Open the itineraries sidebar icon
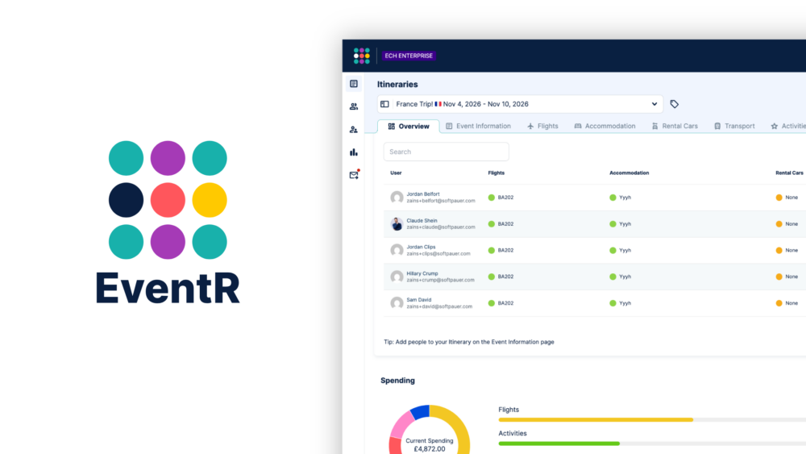 [354, 84]
